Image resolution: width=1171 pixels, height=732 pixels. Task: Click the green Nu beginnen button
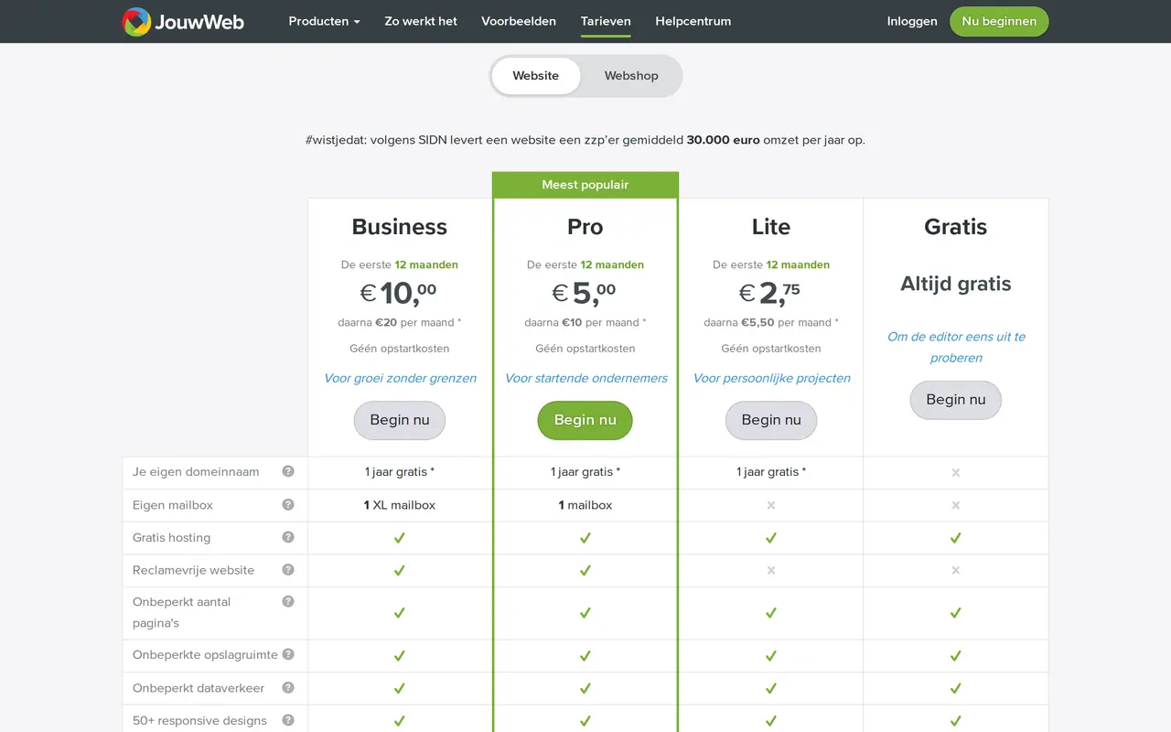pos(999,21)
